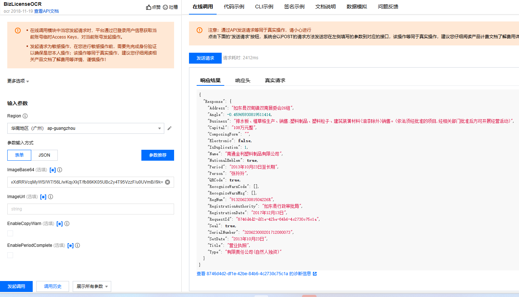The width and height of the screenshot is (519, 297).
Task: Click the [*] icon beside EnableCopyWarn
Action: click(60, 224)
